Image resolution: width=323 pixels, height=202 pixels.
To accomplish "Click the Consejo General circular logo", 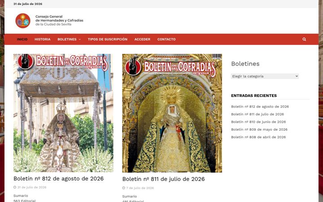I will tap(23, 21).
